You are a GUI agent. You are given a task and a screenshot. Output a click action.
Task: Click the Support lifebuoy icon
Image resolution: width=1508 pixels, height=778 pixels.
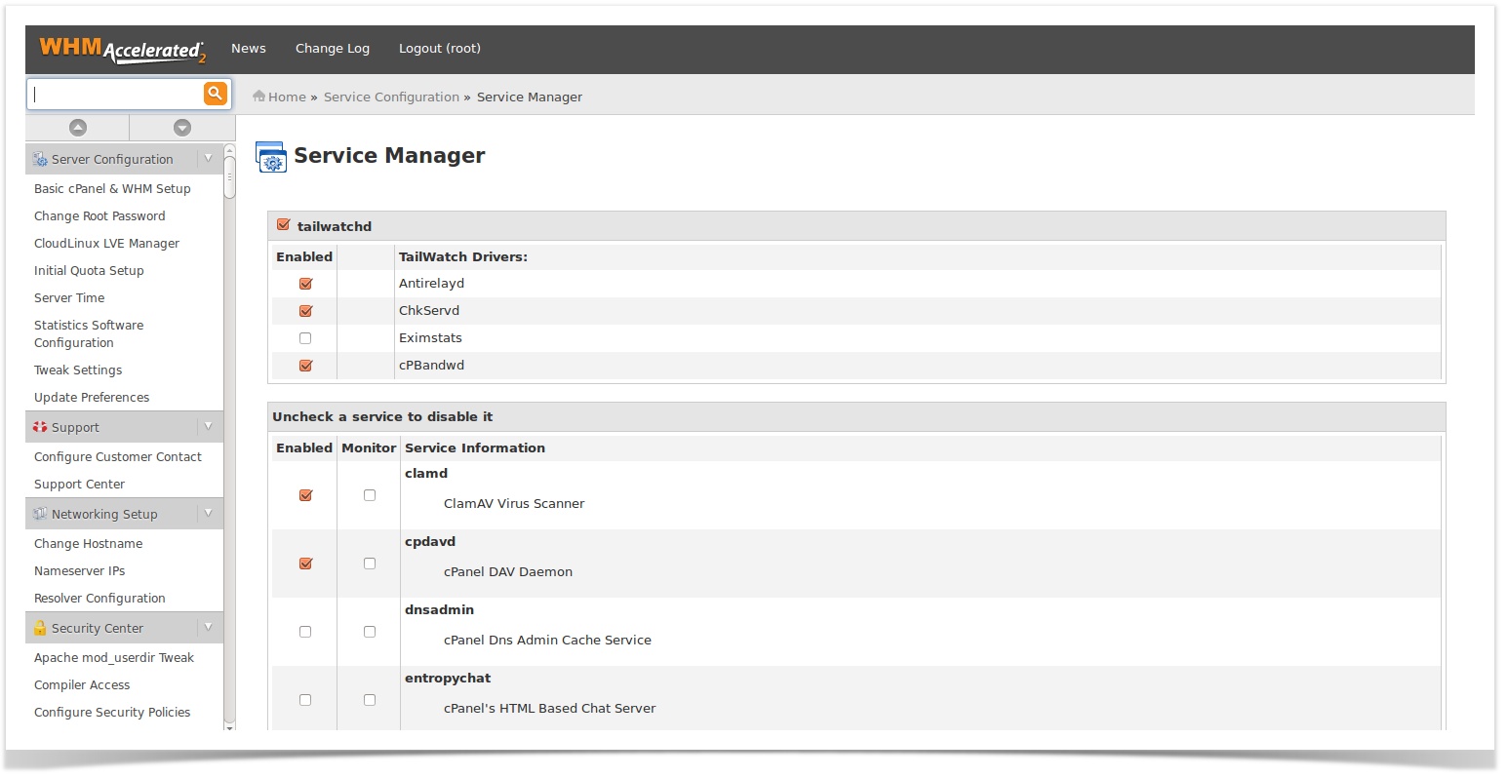tap(40, 427)
